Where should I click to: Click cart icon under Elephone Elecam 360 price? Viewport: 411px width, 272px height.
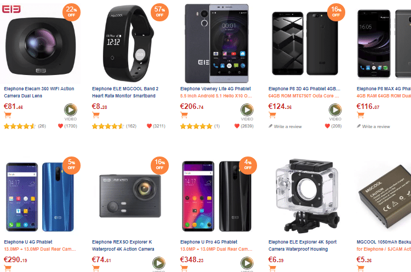point(8,115)
